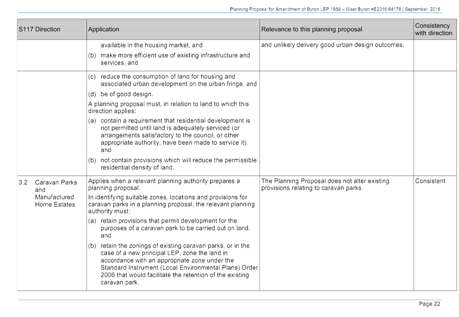
Task: Select the page header text 'Planning Proposal for Amendment of Byron LEP 1988'
Action: coord(285,9)
